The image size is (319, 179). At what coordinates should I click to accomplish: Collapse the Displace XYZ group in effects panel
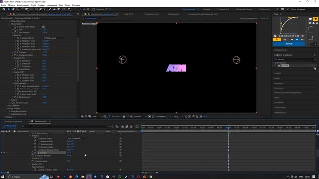(x=13, y=58)
